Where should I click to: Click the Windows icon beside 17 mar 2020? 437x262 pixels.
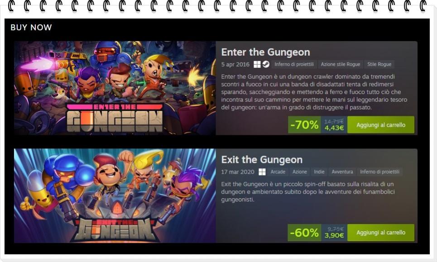pyautogui.click(x=262, y=172)
